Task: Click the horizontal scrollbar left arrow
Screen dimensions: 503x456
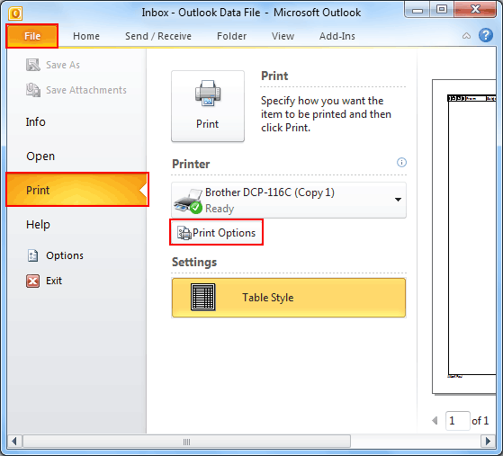Action: pyautogui.click(x=14, y=442)
